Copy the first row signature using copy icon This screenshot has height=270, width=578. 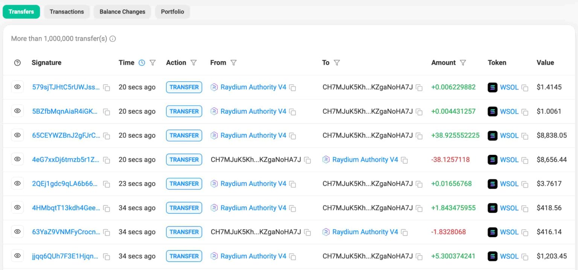coord(106,87)
